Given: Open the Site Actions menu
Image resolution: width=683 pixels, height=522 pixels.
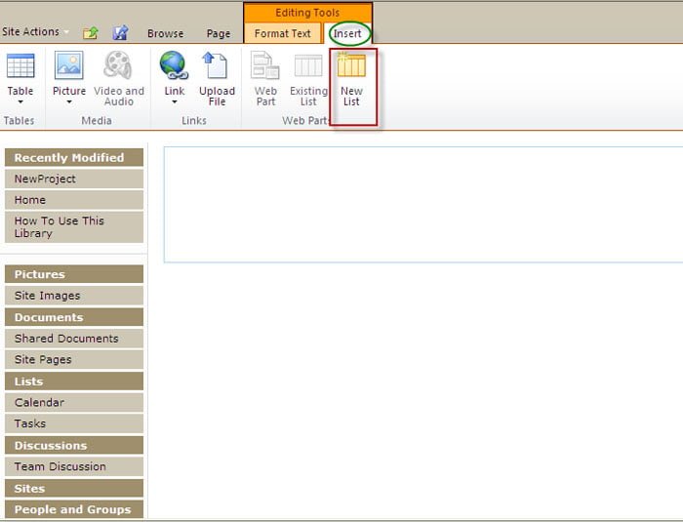Looking at the screenshot, I should [35, 32].
